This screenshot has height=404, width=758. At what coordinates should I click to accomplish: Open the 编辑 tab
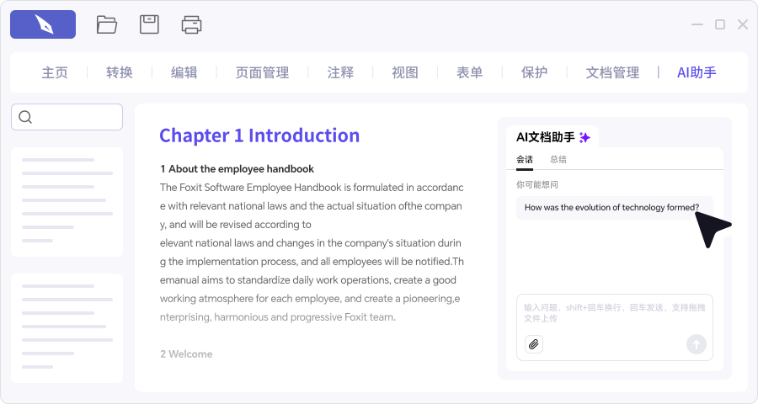184,72
